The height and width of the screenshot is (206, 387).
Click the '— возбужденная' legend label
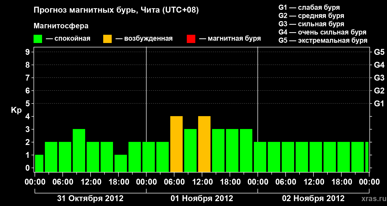click(x=144, y=39)
